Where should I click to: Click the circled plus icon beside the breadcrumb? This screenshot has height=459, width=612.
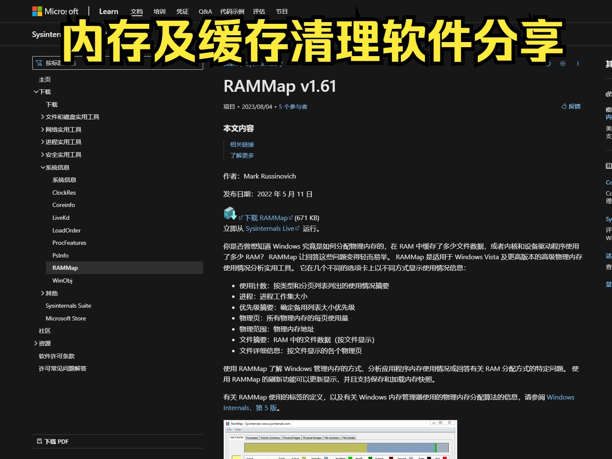pyautogui.click(x=563, y=64)
